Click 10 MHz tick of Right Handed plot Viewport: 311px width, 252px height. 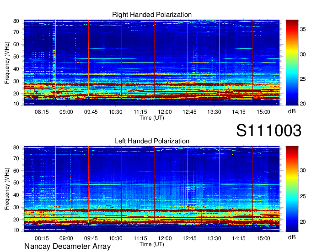tap(16, 104)
